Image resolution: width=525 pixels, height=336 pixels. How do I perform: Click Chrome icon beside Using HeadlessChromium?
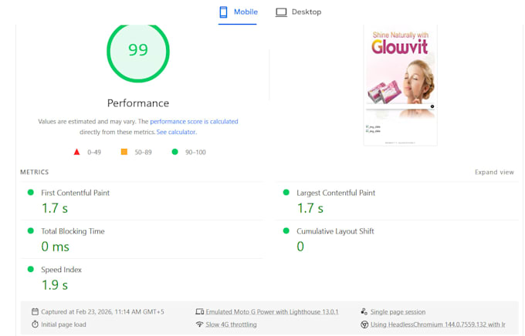tap(364, 324)
